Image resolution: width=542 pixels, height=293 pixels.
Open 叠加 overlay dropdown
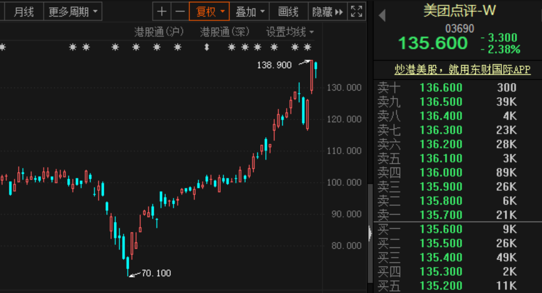[250, 12]
